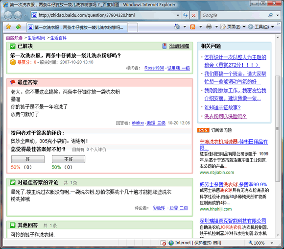284x249 pixels.
Task: Open the 生活百科 breadcrumb link
Action: (58, 38)
